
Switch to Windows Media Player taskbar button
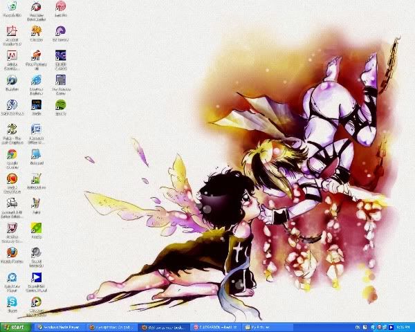(x=60, y=327)
